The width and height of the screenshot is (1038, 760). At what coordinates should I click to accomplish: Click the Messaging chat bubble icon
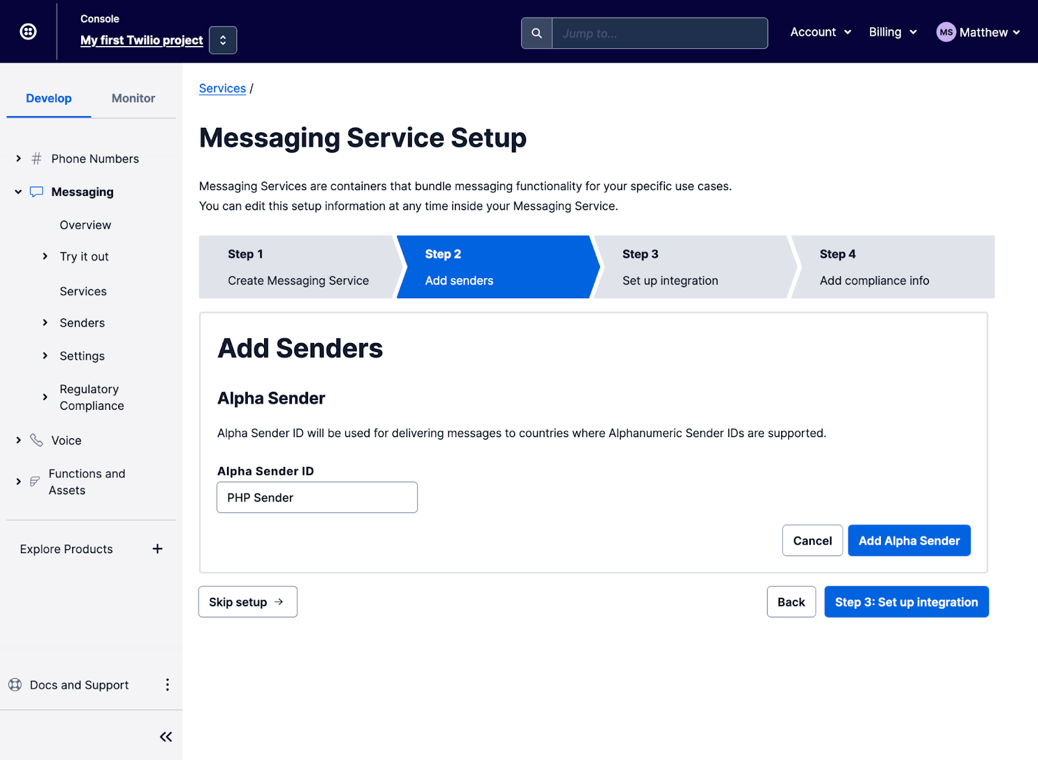coord(36,192)
